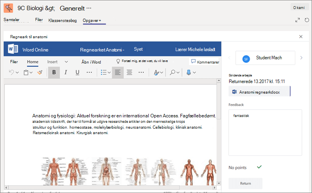This screenshot has height=193, width=312.
Task: Apply Italic formatting
Action: click(66, 73)
